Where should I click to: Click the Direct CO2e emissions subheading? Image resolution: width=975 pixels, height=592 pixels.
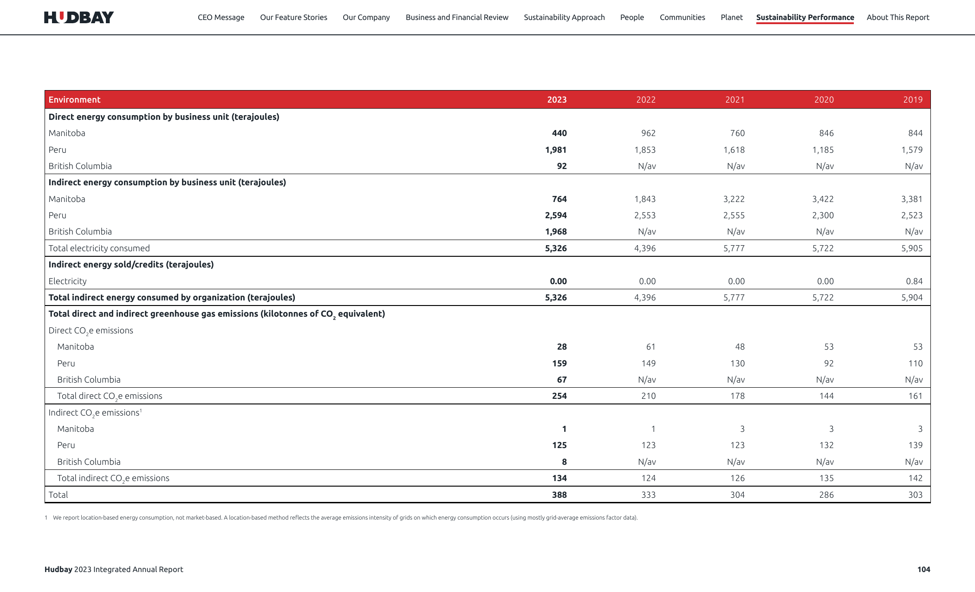(x=91, y=331)
